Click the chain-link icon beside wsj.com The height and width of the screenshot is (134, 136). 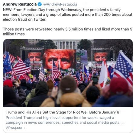coord(8,128)
